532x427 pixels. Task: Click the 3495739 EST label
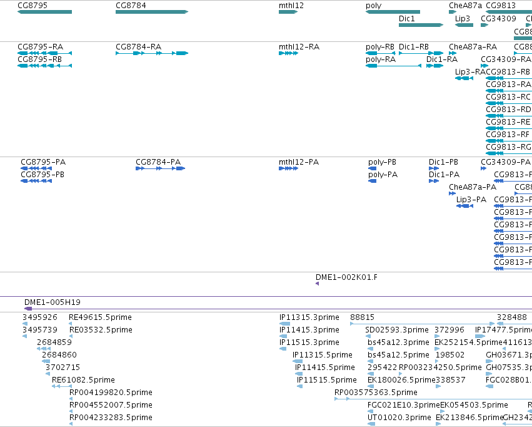coord(39,330)
